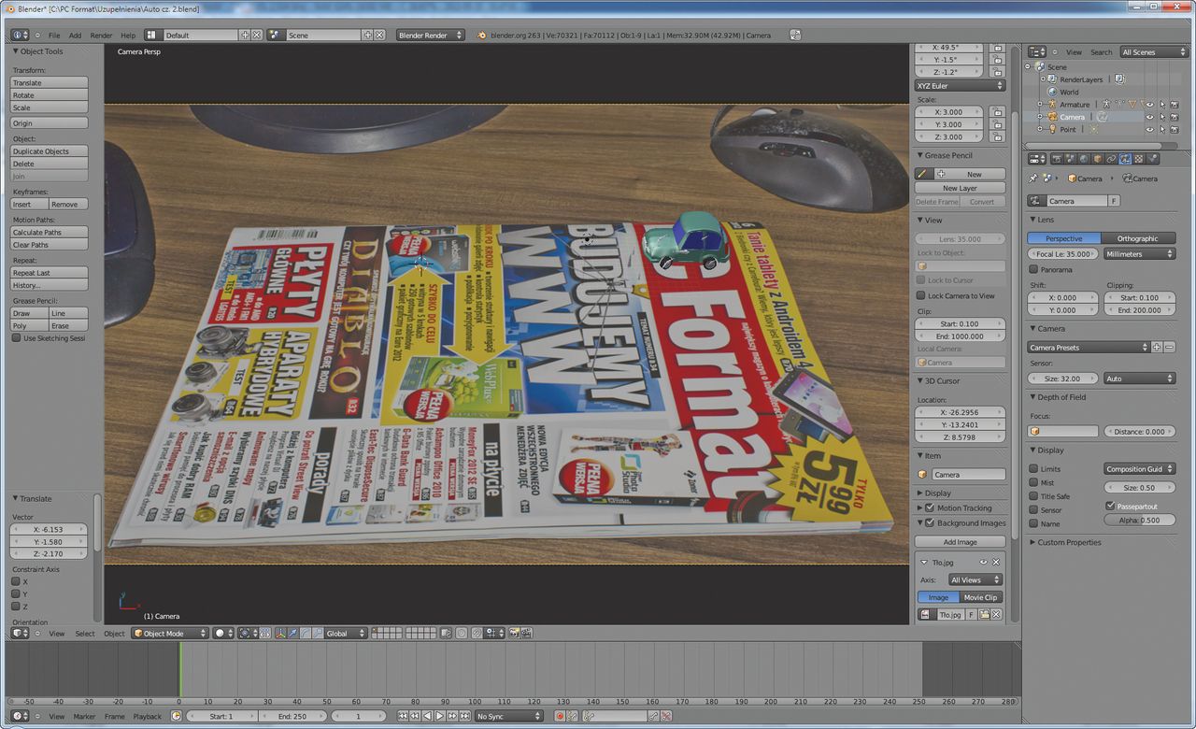
Task: Open the World properties tab icon
Action: click(1084, 159)
